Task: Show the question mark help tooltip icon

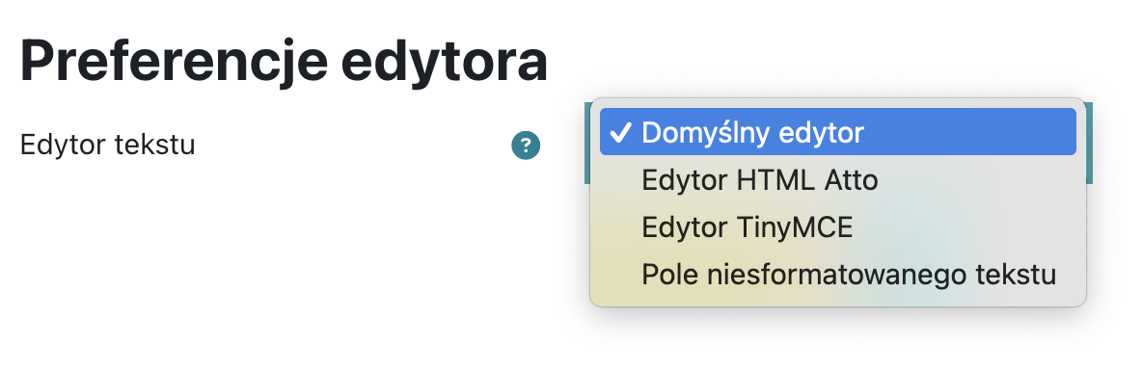Action: 526,146
